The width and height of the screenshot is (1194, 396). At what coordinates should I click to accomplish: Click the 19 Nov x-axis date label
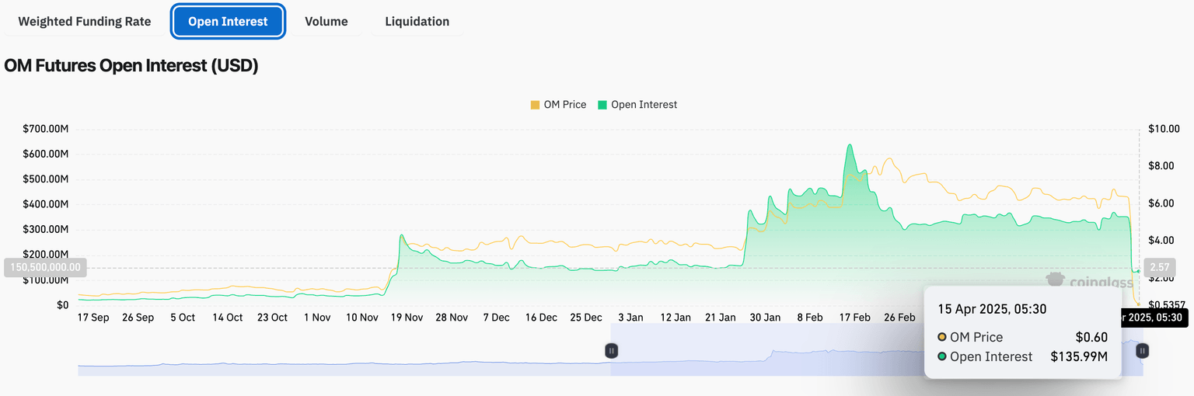click(x=407, y=318)
